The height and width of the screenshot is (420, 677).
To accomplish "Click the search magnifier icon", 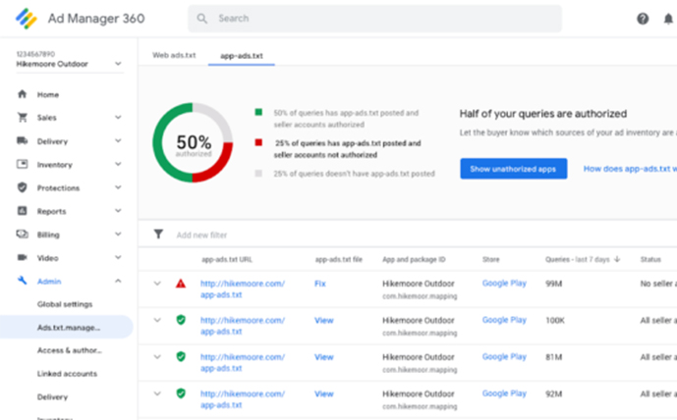I will pyautogui.click(x=201, y=19).
